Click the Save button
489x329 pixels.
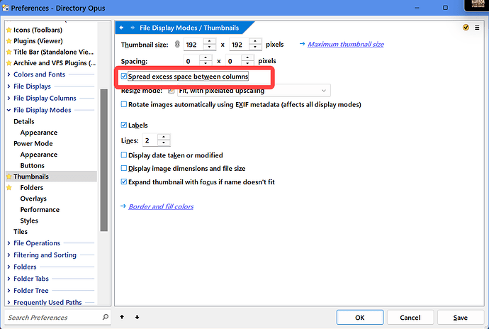click(x=461, y=318)
